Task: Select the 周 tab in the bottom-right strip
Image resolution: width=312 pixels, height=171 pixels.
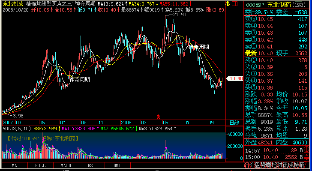Action: (269, 165)
